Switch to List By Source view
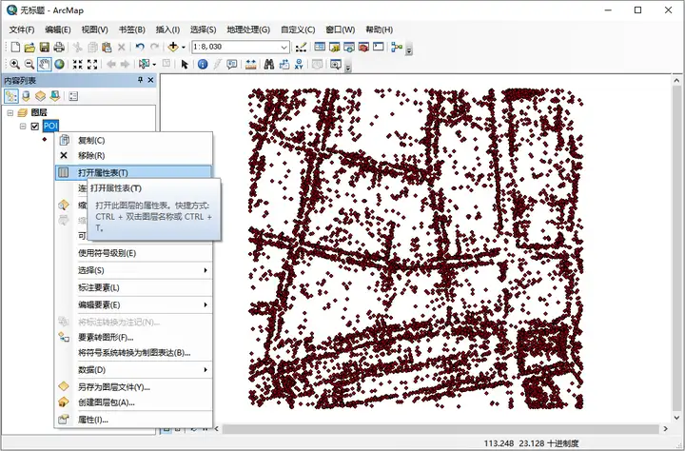Image resolution: width=685 pixels, height=451 pixels. pos(26,96)
